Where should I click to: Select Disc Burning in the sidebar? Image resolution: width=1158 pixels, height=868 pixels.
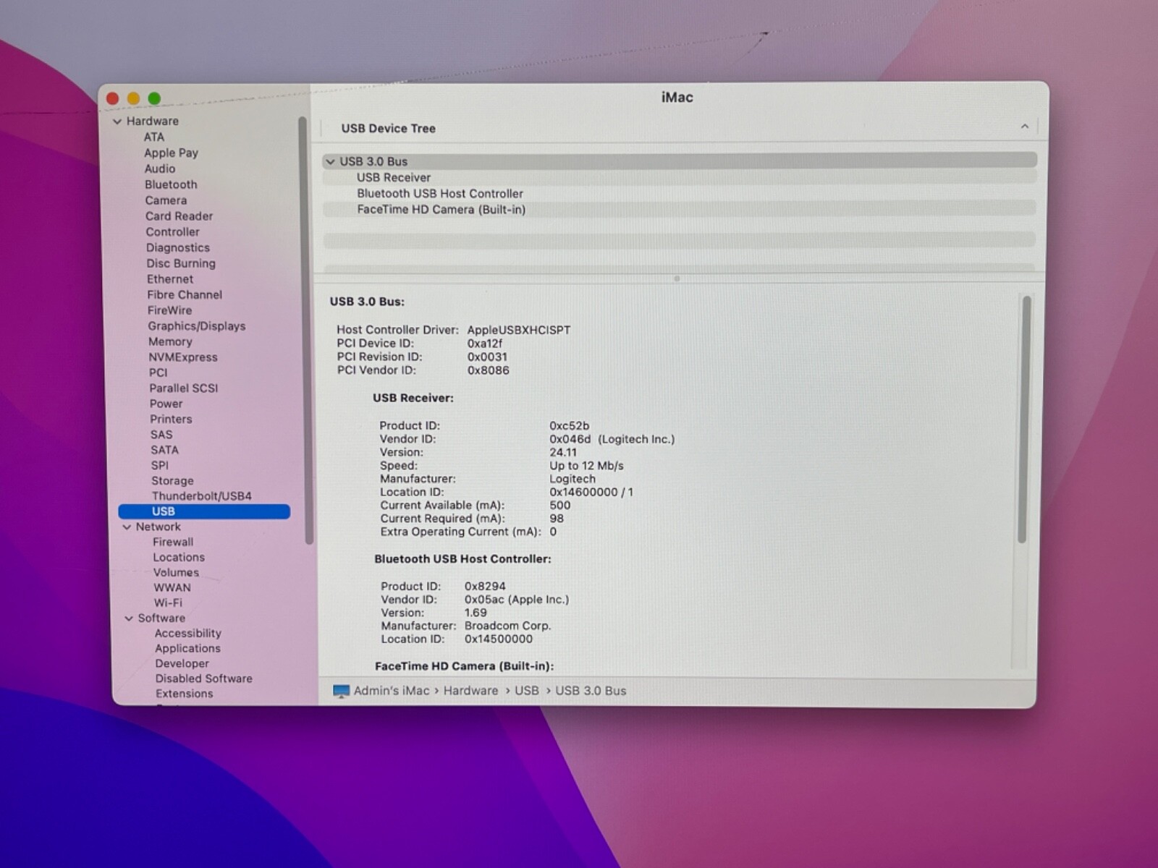pyautogui.click(x=180, y=263)
